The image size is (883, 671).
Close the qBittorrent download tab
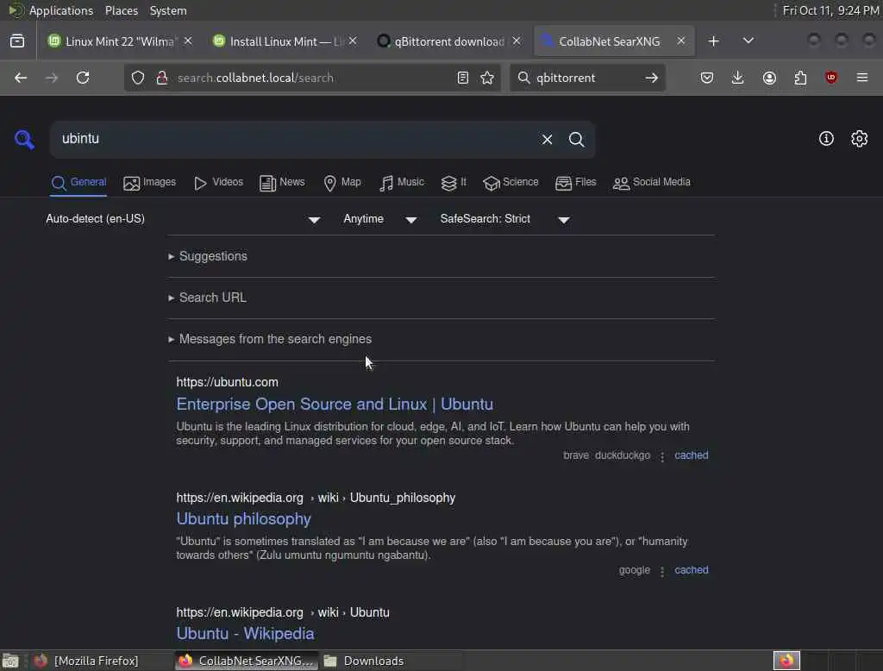[517, 41]
